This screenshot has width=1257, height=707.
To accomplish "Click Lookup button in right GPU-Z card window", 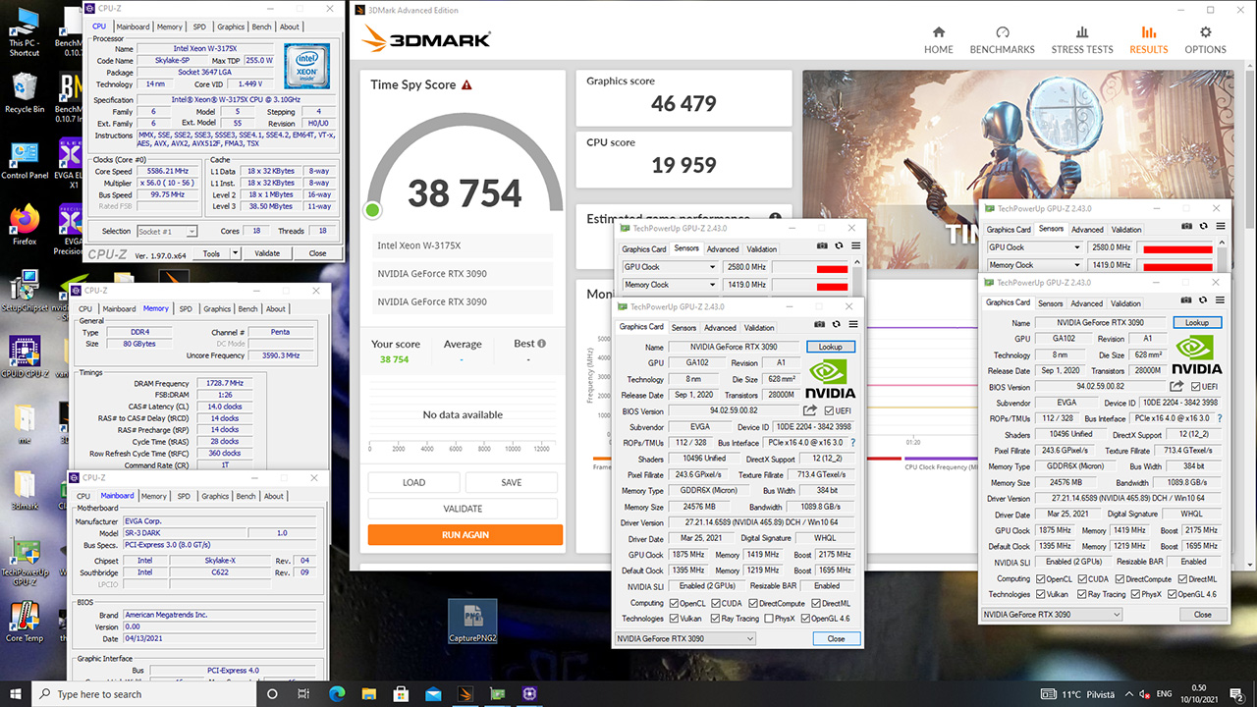I will (1196, 322).
